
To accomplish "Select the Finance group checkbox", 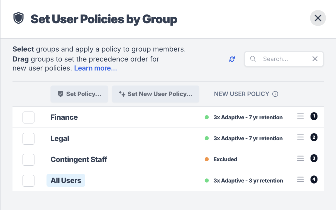I will pyautogui.click(x=28, y=117).
